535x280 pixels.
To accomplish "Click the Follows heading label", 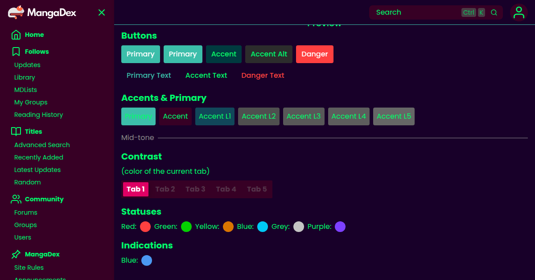I will click(x=37, y=52).
